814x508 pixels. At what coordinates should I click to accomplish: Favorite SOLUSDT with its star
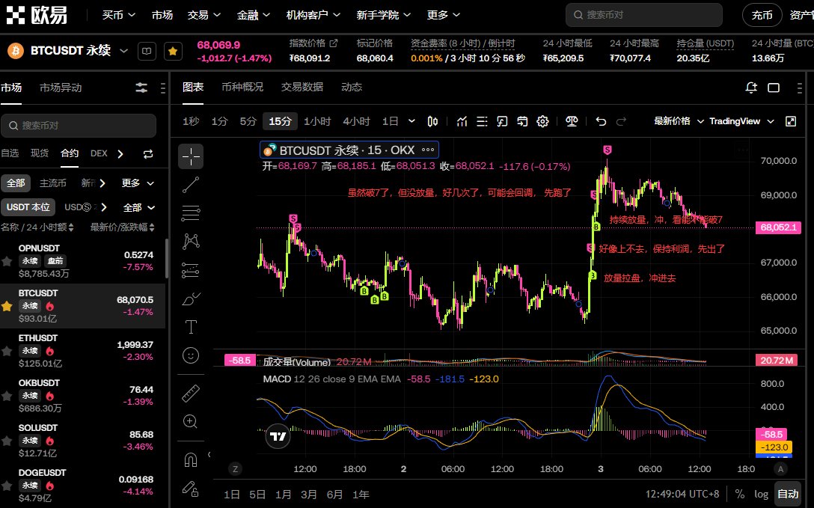(7, 441)
